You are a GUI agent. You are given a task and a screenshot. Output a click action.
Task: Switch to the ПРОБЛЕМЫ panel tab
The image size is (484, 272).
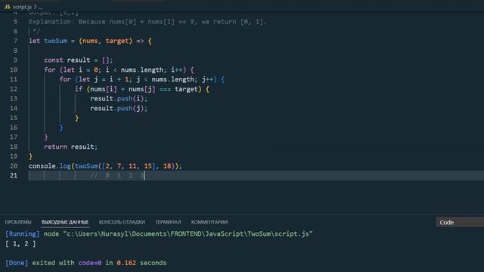coord(18,222)
